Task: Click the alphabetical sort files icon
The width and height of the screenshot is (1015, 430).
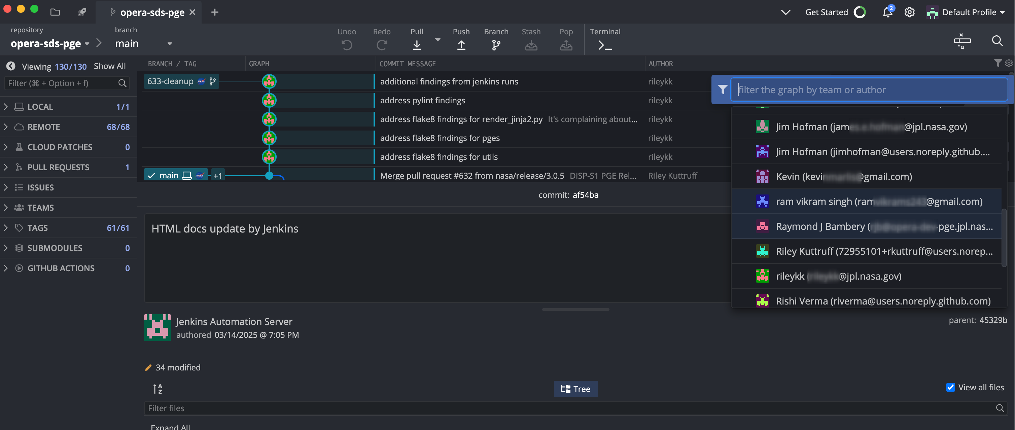Action: coord(157,389)
